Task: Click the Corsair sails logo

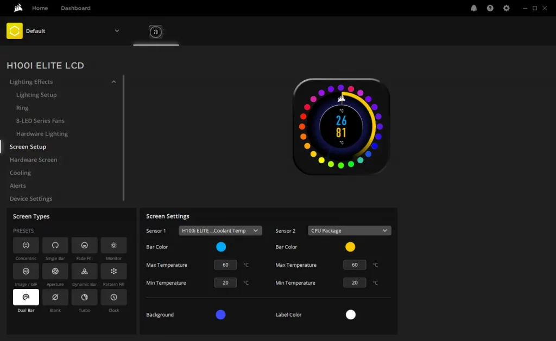Action: (18, 8)
